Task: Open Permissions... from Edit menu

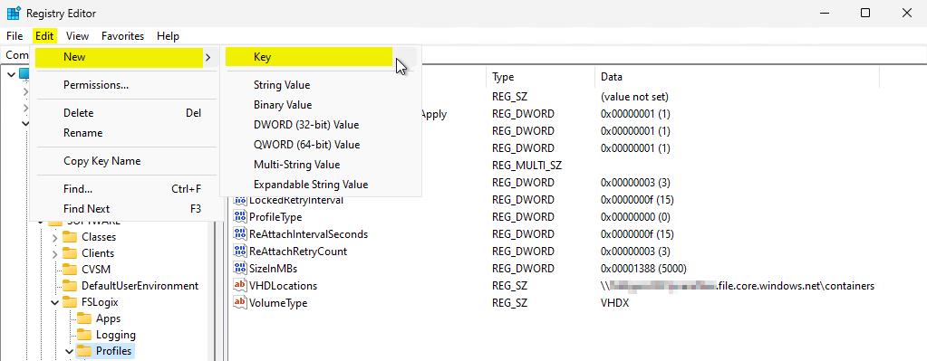Action: coord(96,85)
